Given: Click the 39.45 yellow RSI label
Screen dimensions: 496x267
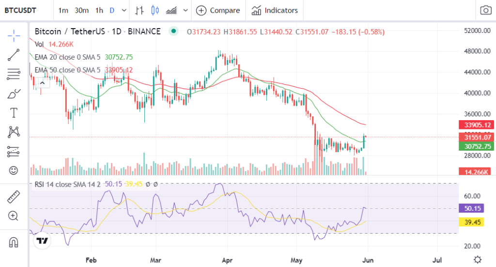Looking at the screenshot, I should [x=471, y=222].
